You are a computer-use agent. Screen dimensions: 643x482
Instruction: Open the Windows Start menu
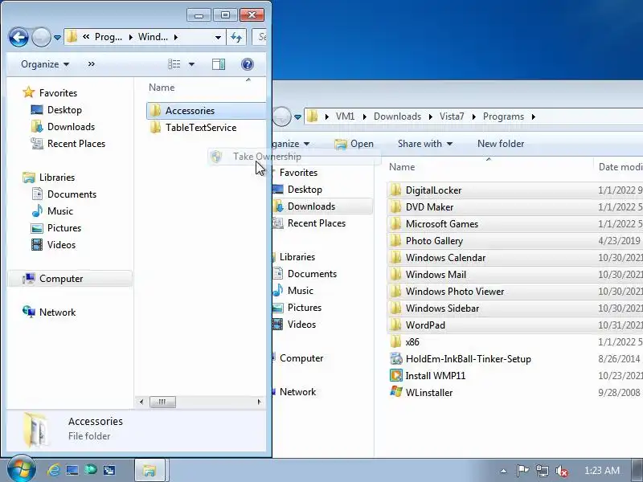coord(21,470)
